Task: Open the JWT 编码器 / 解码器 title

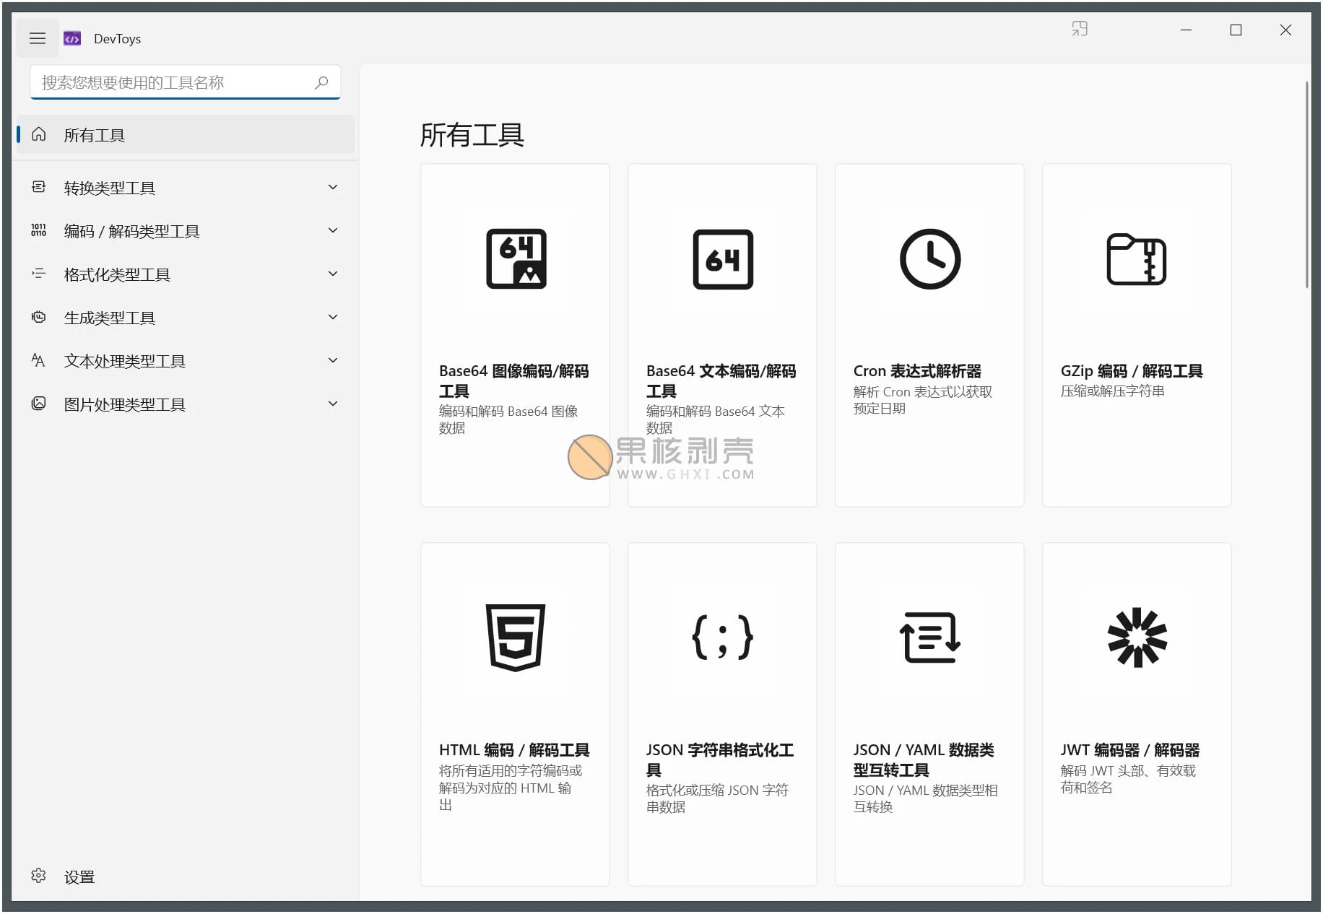Action: (1129, 750)
